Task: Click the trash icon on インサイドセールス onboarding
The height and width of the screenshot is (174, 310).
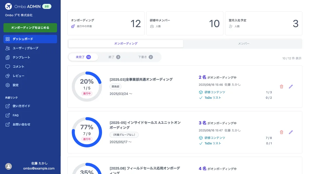Action: point(281,132)
